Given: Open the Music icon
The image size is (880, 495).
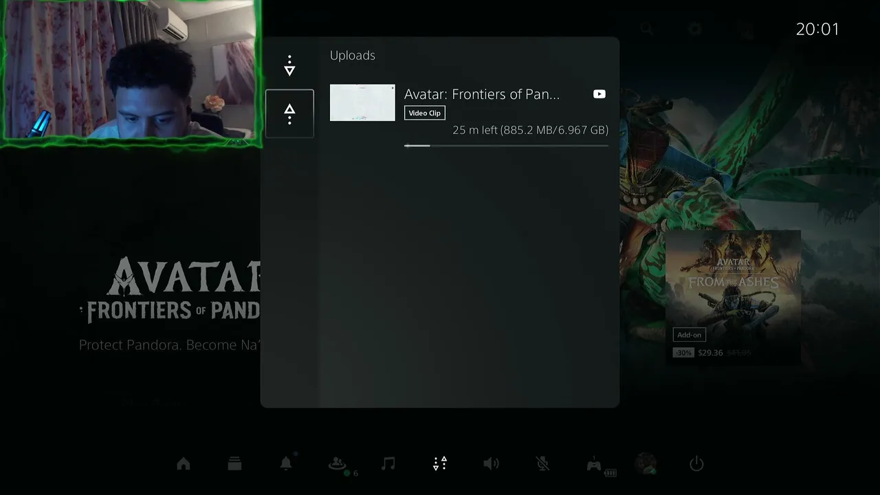Looking at the screenshot, I should [x=388, y=463].
